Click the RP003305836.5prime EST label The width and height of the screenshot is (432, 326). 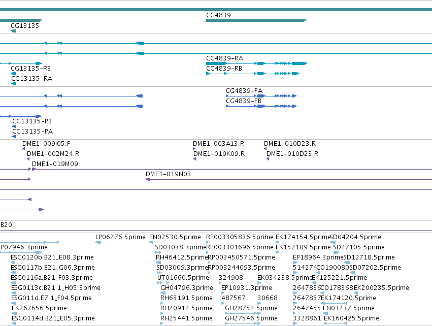[x=240, y=237]
